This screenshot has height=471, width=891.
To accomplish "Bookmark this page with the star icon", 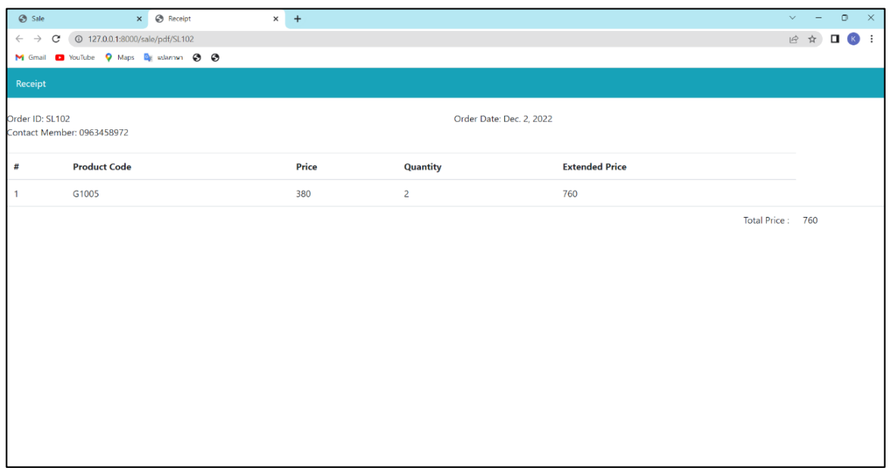I will 812,38.
